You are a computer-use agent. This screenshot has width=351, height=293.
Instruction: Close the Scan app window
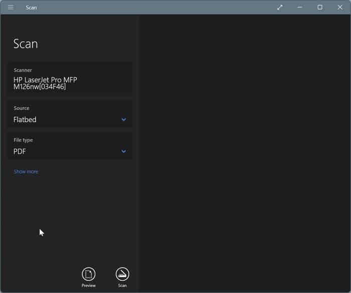(x=340, y=8)
